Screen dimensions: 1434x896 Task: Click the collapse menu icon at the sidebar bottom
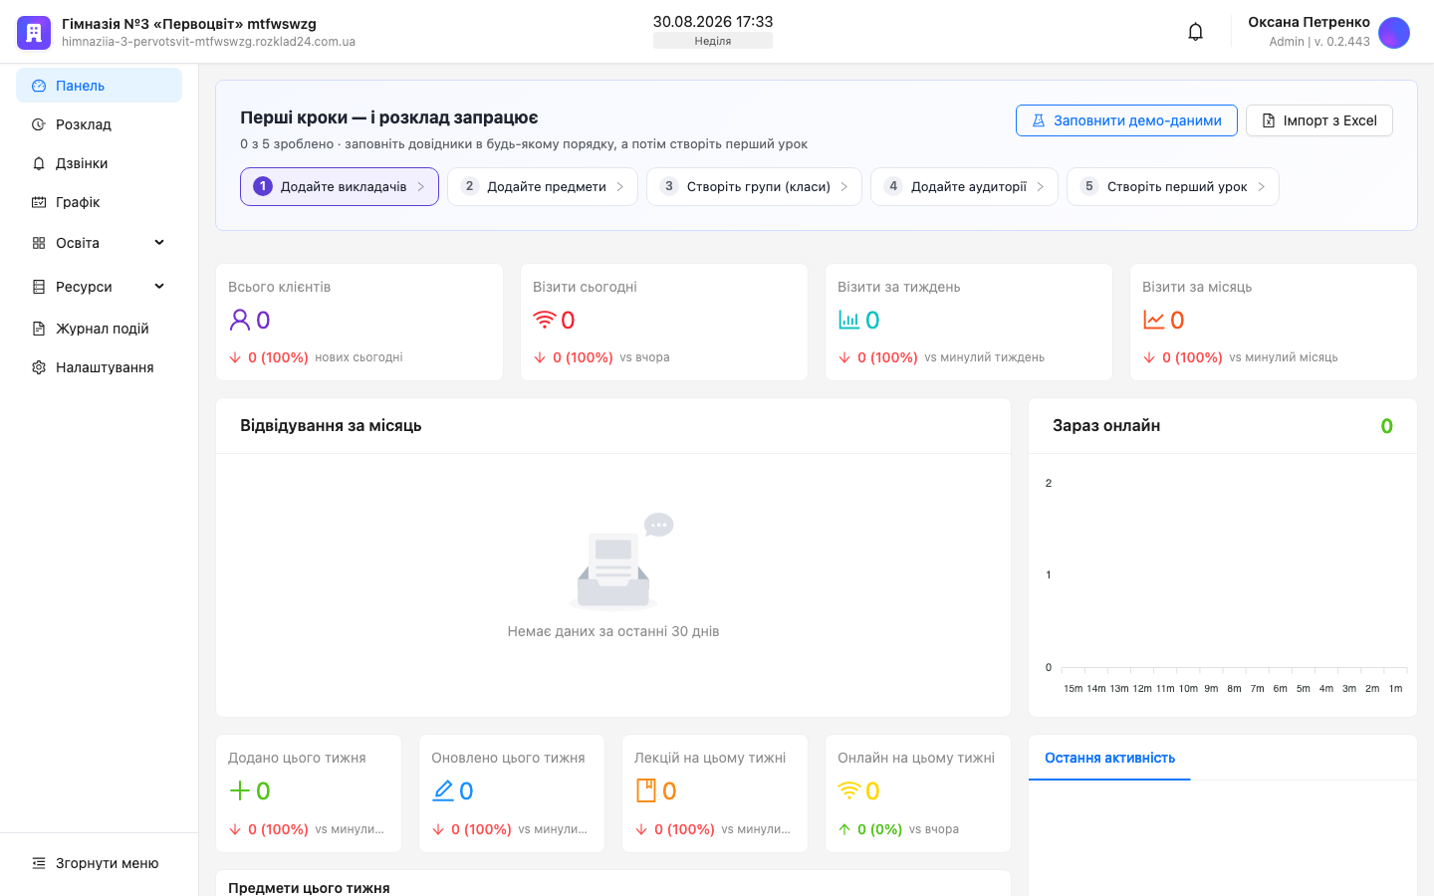click(x=39, y=863)
